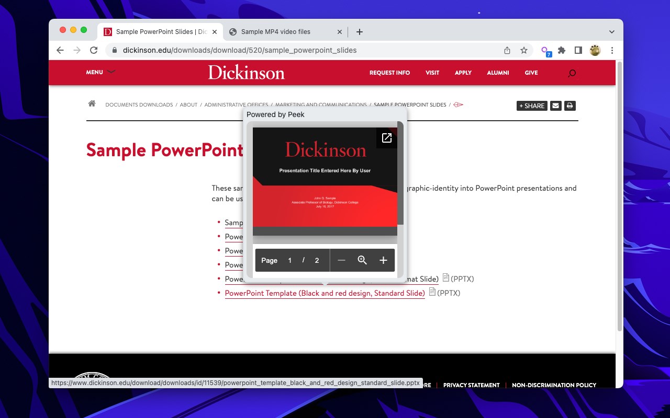Image resolution: width=670 pixels, height=418 pixels.
Task: Zoom out in the Peek preview
Action: (x=341, y=260)
